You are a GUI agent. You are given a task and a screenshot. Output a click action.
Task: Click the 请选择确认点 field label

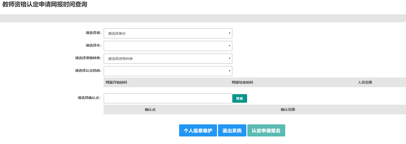click(89, 98)
